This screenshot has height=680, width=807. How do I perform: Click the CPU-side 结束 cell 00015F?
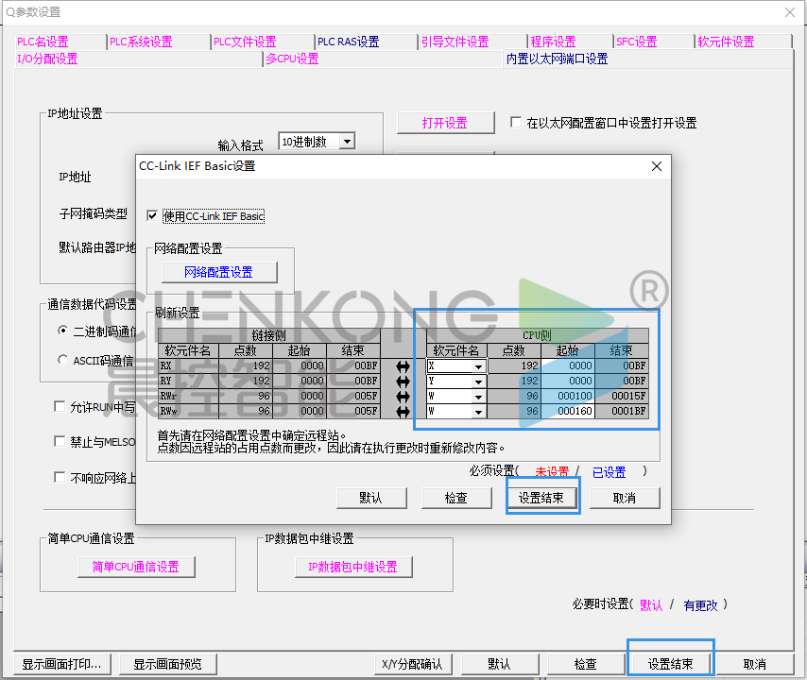tap(621, 396)
